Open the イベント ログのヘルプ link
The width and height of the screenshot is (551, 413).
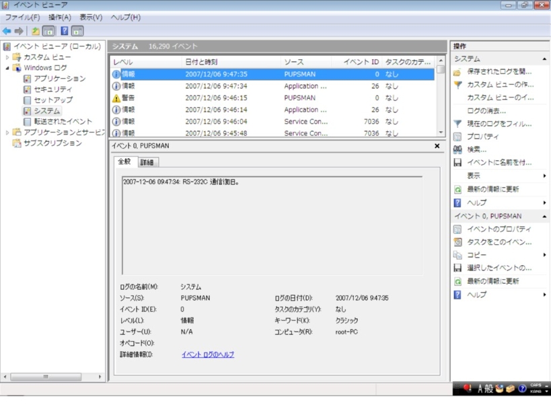pos(207,354)
